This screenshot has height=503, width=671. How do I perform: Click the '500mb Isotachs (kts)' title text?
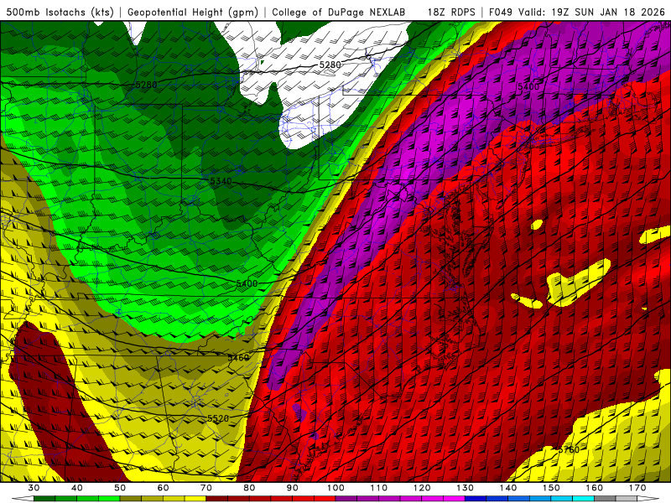pyautogui.click(x=60, y=12)
